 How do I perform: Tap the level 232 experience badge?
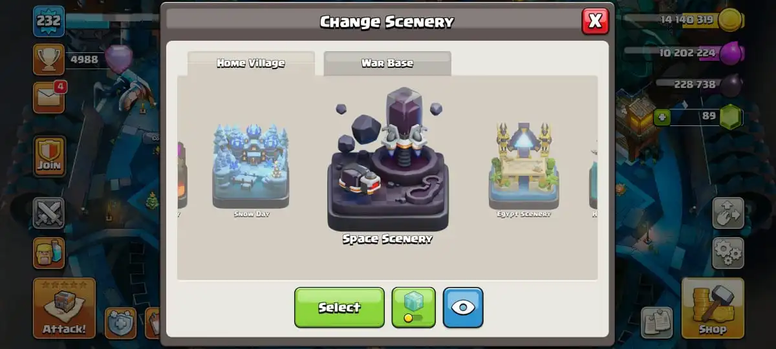[48, 21]
